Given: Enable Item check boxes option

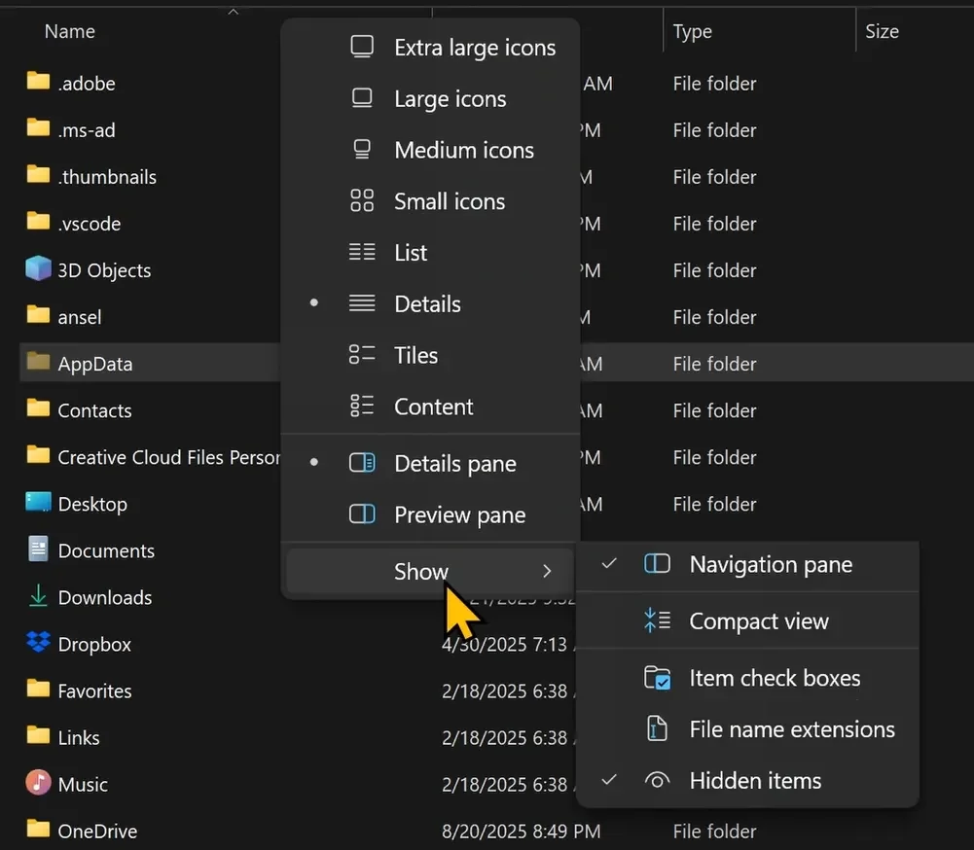Looking at the screenshot, I should pos(774,678).
